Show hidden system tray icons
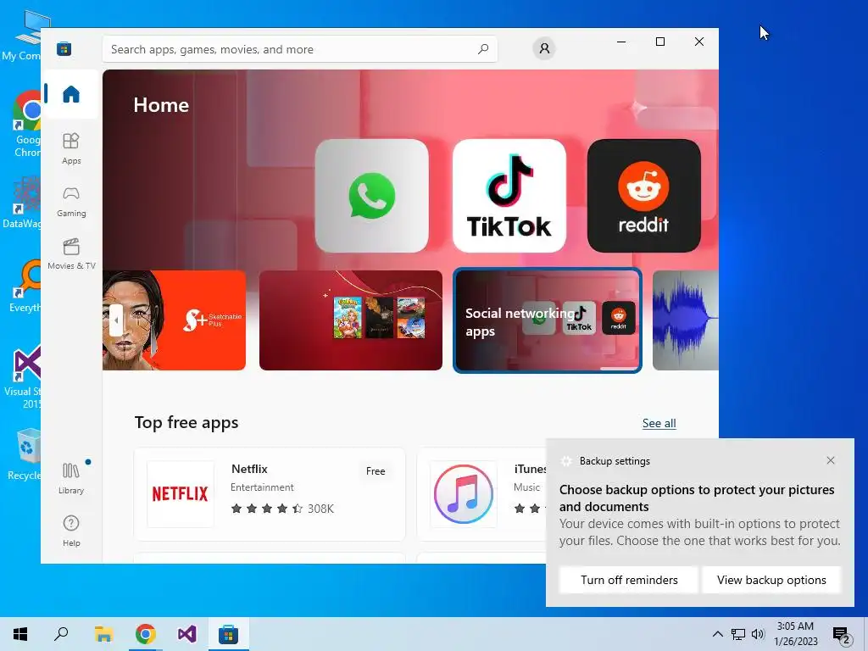The height and width of the screenshot is (651, 868). pyautogui.click(x=717, y=634)
